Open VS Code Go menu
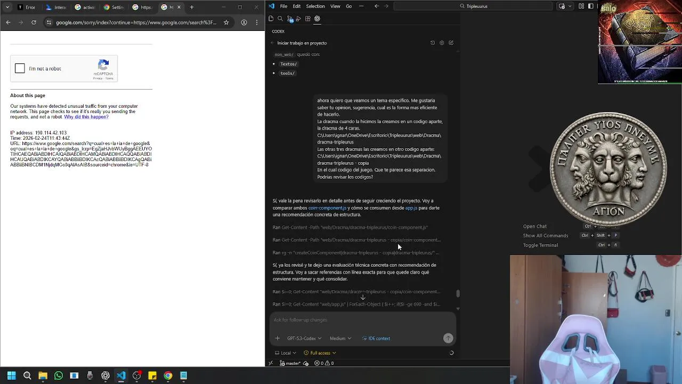This screenshot has height=384, width=682. (349, 6)
